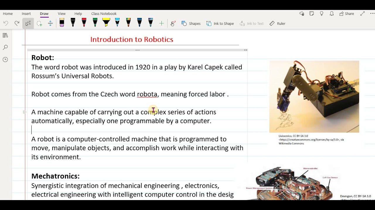Enter full screen mode with arrows icon
The image size is (375, 210).
(362, 14)
